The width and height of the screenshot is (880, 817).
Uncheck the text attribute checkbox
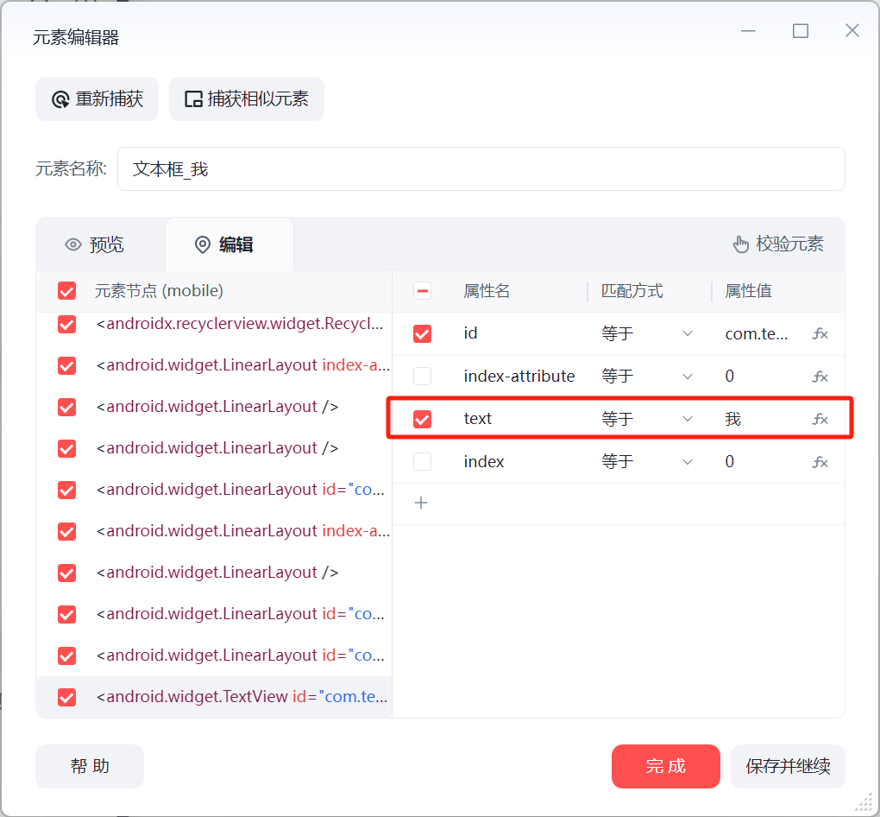(422, 419)
